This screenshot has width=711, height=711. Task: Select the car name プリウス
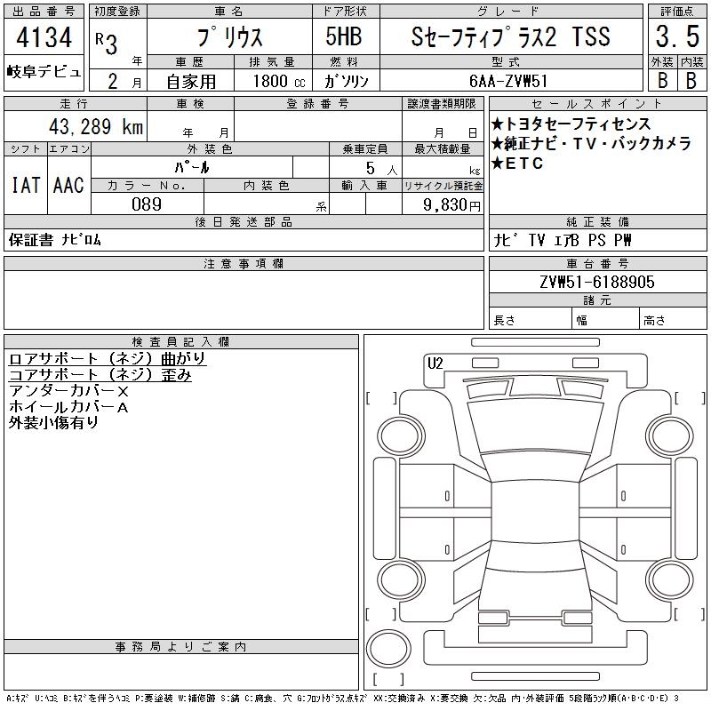tap(229, 37)
